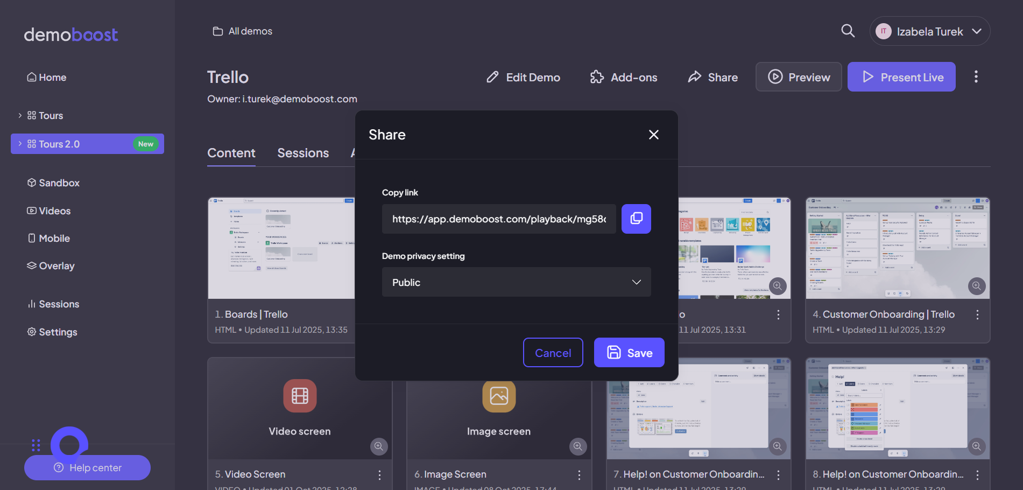
Task: Zoom screen 7 Help thumbnail
Action: (777, 446)
